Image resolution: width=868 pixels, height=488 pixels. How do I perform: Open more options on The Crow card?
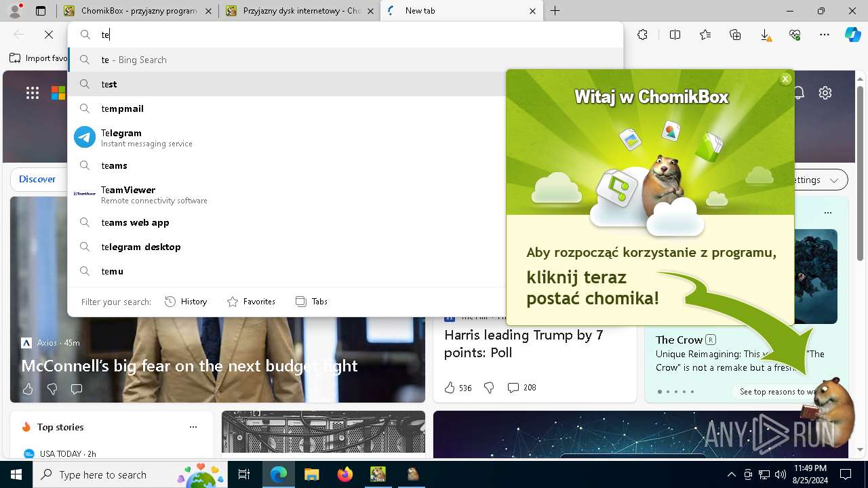click(827, 213)
